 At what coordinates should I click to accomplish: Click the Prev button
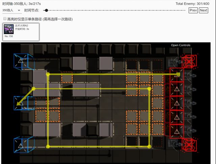pyautogui.click(x=193, y=10)
